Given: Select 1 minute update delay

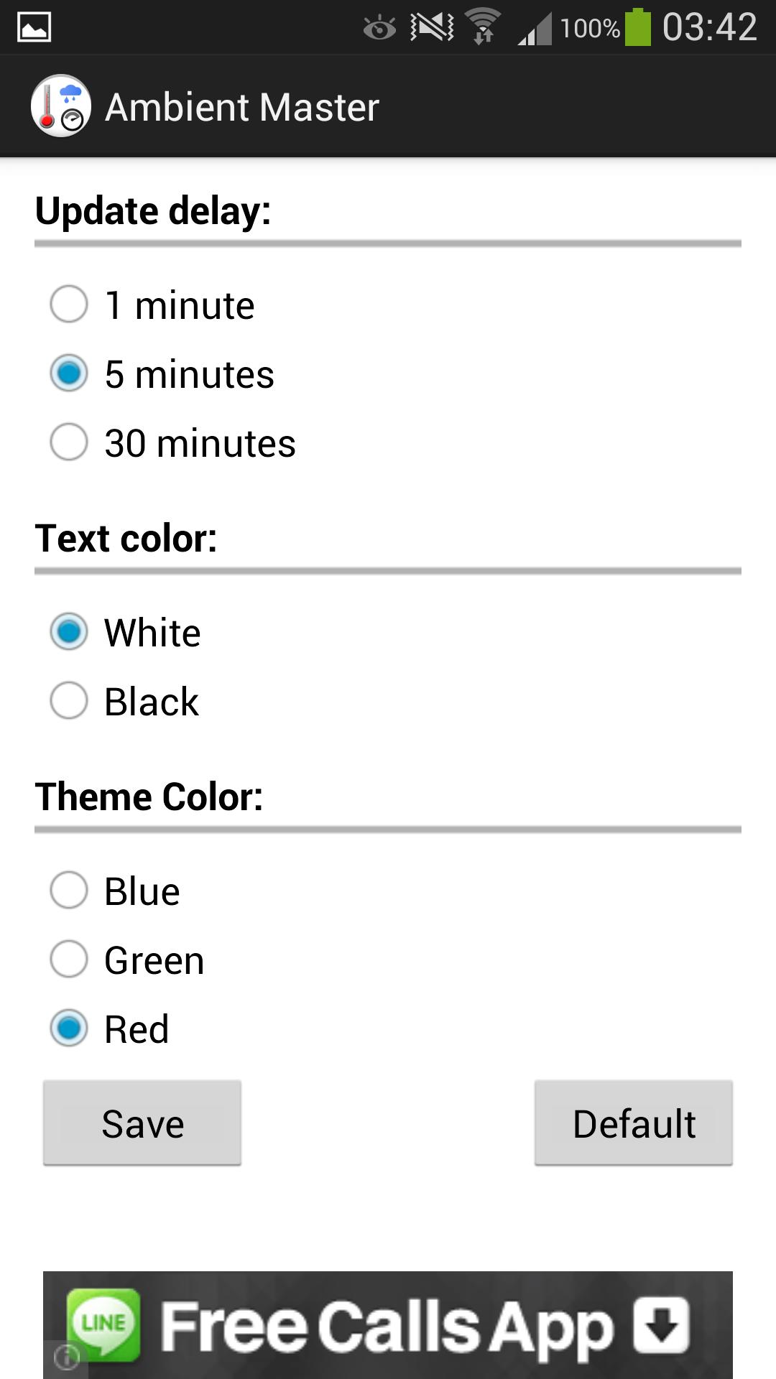Looking at the screenshot, I should (69, 305).
